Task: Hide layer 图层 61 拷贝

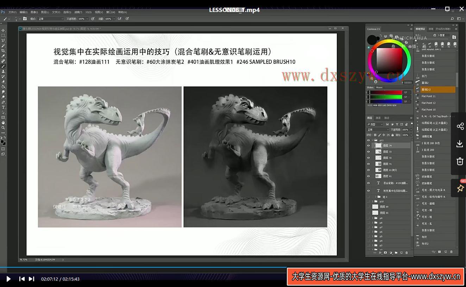Action: (369, 170)
